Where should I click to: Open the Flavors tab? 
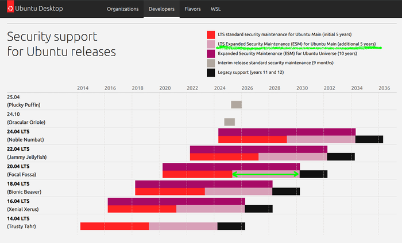tap(192, 9)
